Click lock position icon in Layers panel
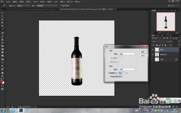Viewport: 181px width, 113px height. [162, 45]
